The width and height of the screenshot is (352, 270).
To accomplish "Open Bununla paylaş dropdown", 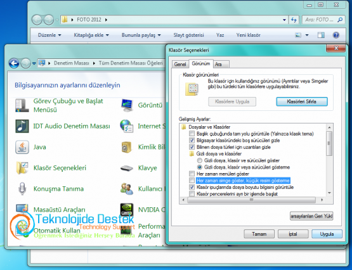I will click(x=141, y=35).
